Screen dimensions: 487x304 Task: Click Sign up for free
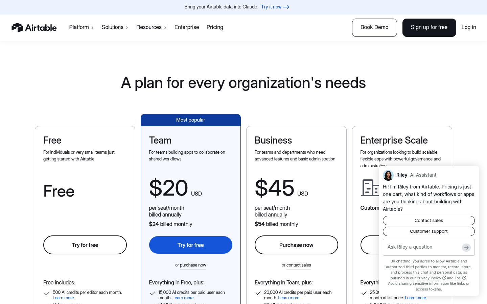(x=429, y=28)
